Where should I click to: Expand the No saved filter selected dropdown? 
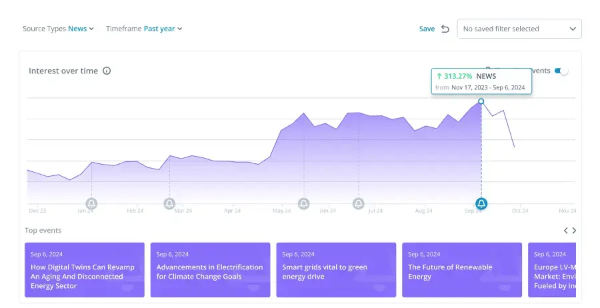(x=519, y=29)
